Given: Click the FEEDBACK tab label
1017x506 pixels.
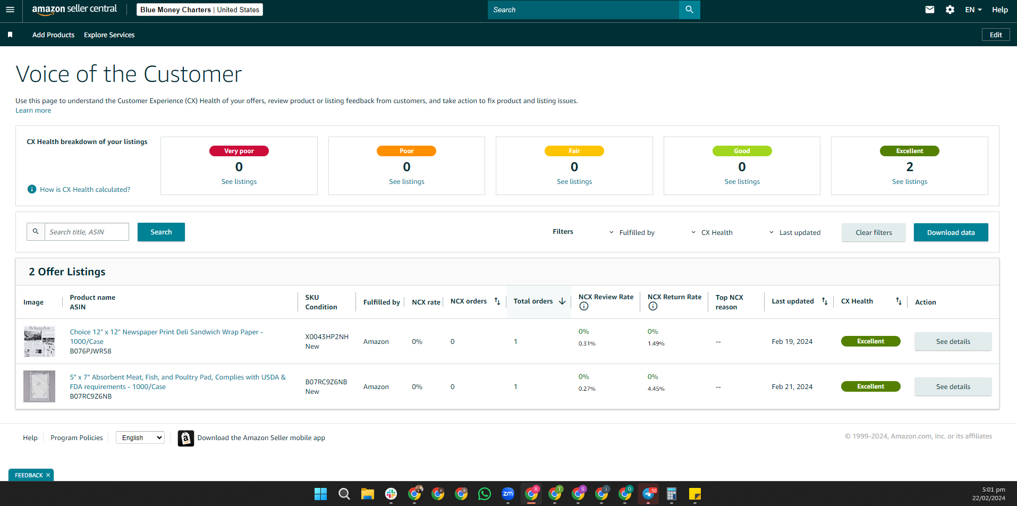Looking at the screenshot, I should [x=29, y=475].
